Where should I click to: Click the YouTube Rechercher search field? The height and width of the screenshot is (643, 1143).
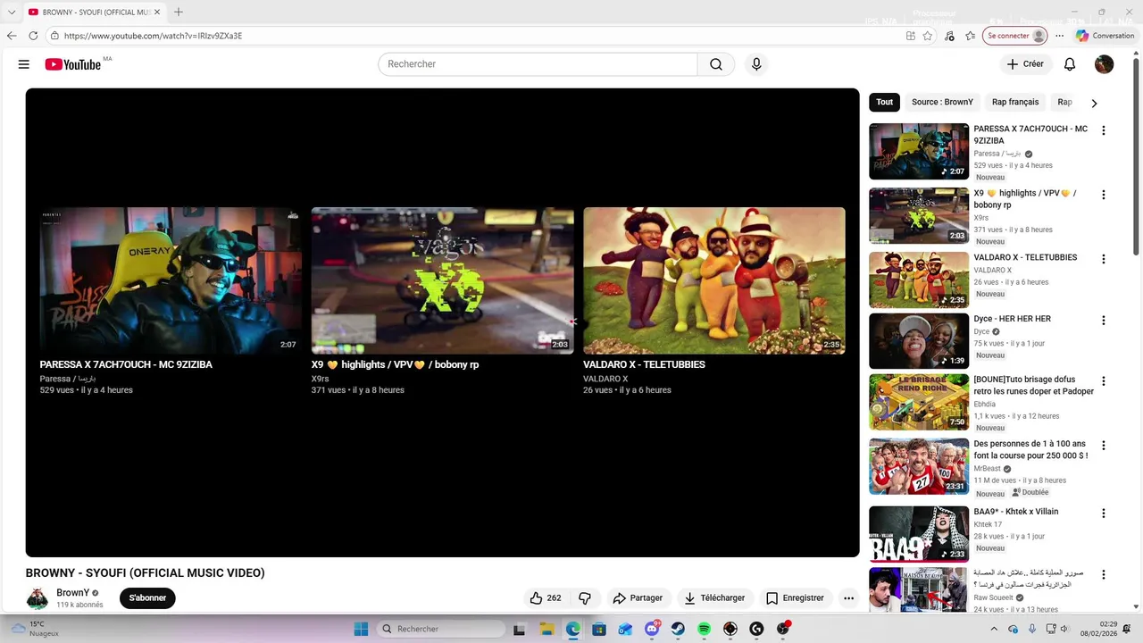click(x=538, y=64)
